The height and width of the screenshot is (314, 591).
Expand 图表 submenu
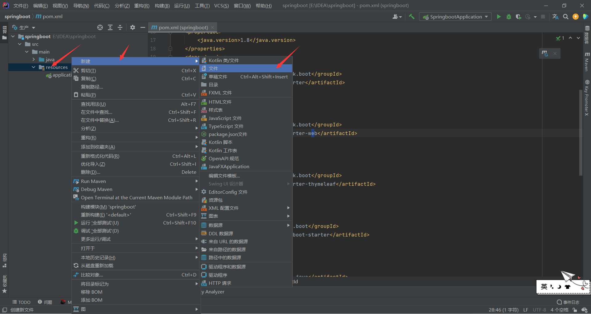point(246,216)
